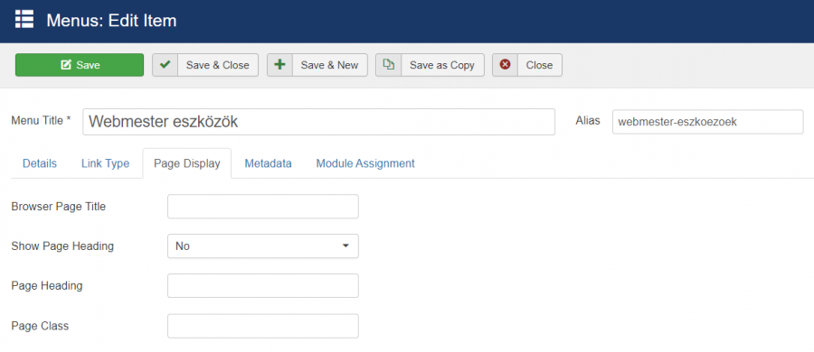This screenshot has height=352, width=814.
Task: Click into the Alias input field
Action: pos(707,122)
